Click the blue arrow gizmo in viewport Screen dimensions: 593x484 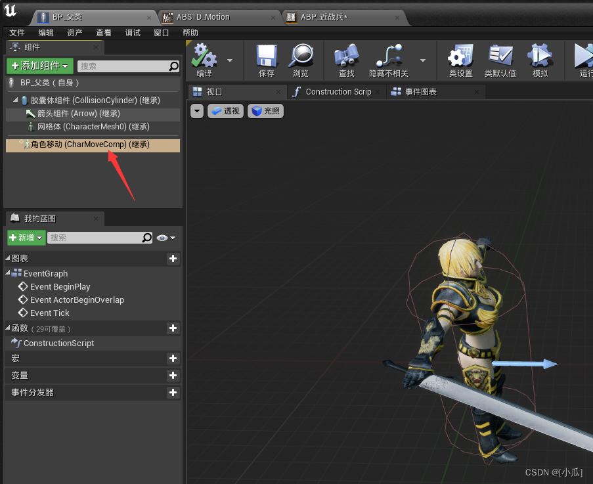(x=525, y=364)
